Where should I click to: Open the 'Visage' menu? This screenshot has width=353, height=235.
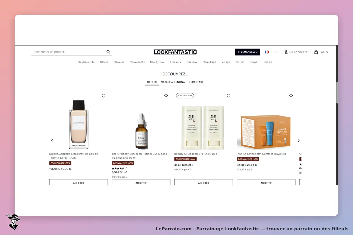point(226,62)
